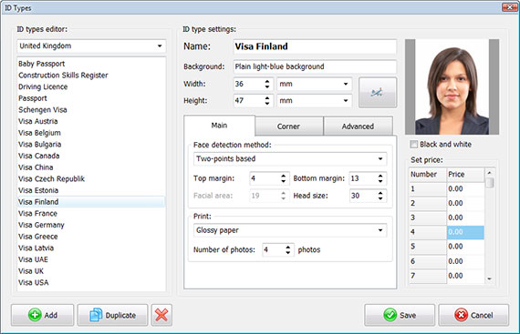Click the price cell for number 1

pos(465,188)
